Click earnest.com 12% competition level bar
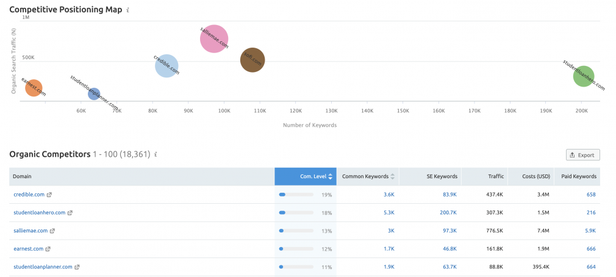The image size is (616, 277). [296, 249]
